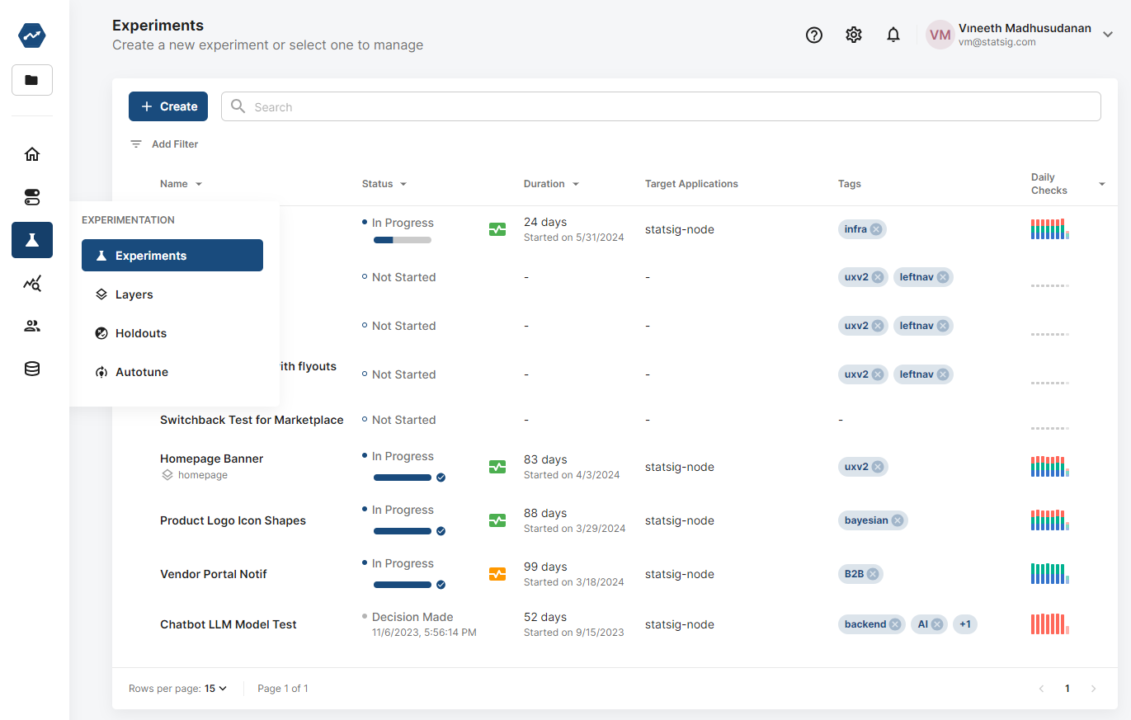Click Daily Checks chart for Product Logo Icon Shapes

click(1050, 520)
